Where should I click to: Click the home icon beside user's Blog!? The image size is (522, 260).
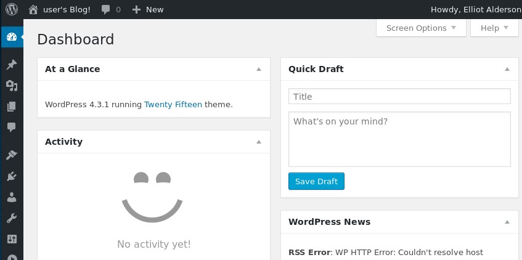(33, 9)
